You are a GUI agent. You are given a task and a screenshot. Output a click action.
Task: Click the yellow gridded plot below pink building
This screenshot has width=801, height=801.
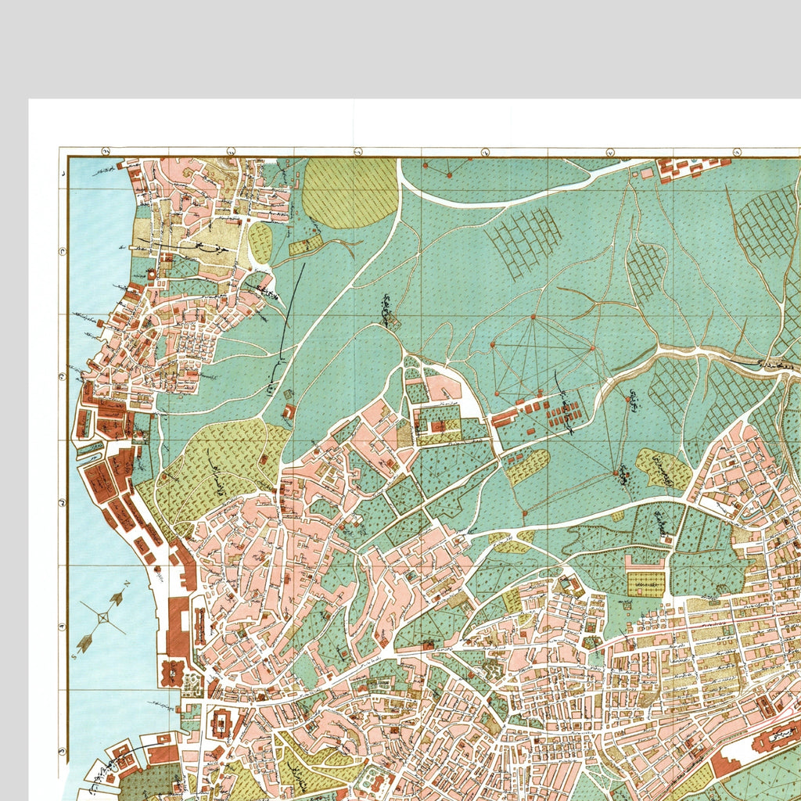point(645,584)
